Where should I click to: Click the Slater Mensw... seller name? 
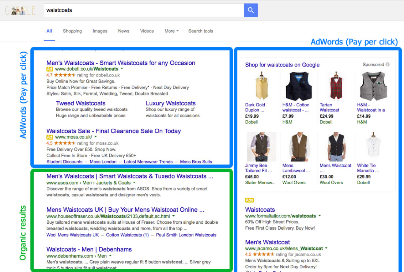tap(260, 183)
